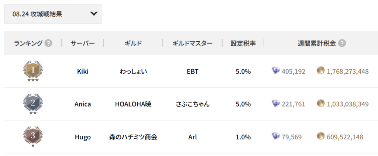The height and width of the screenshot is (156, 378).
Task: Click the help icon beside 週間累計税金
Action: [342, 44]
